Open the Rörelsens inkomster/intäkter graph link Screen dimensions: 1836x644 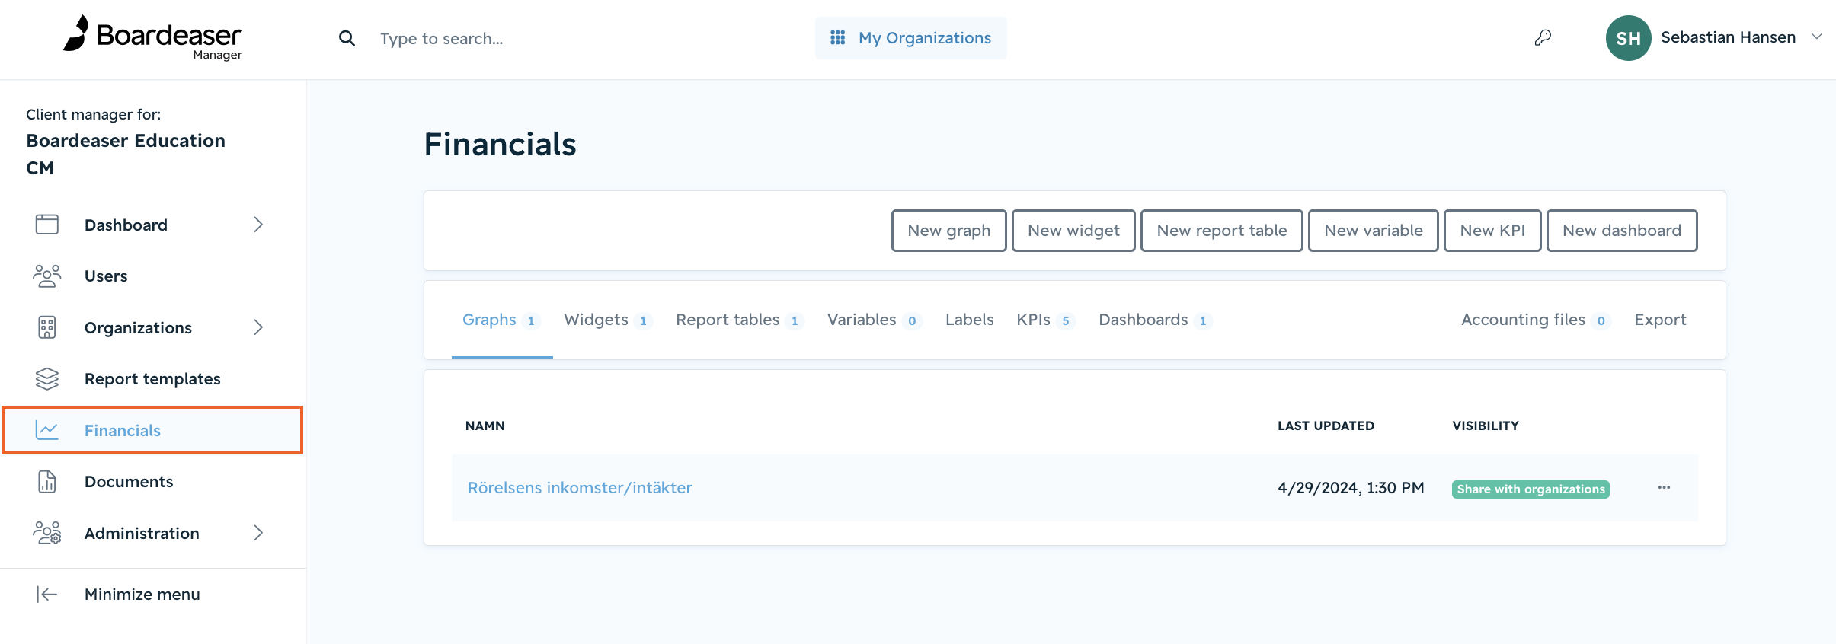pyautogui.click(x=580, y=488)
